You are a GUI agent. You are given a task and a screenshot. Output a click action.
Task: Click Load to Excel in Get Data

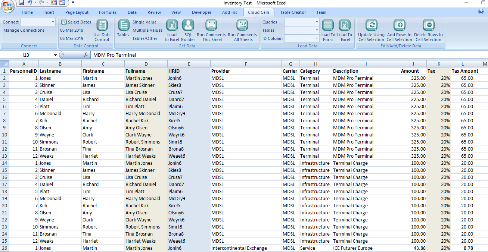172,26
